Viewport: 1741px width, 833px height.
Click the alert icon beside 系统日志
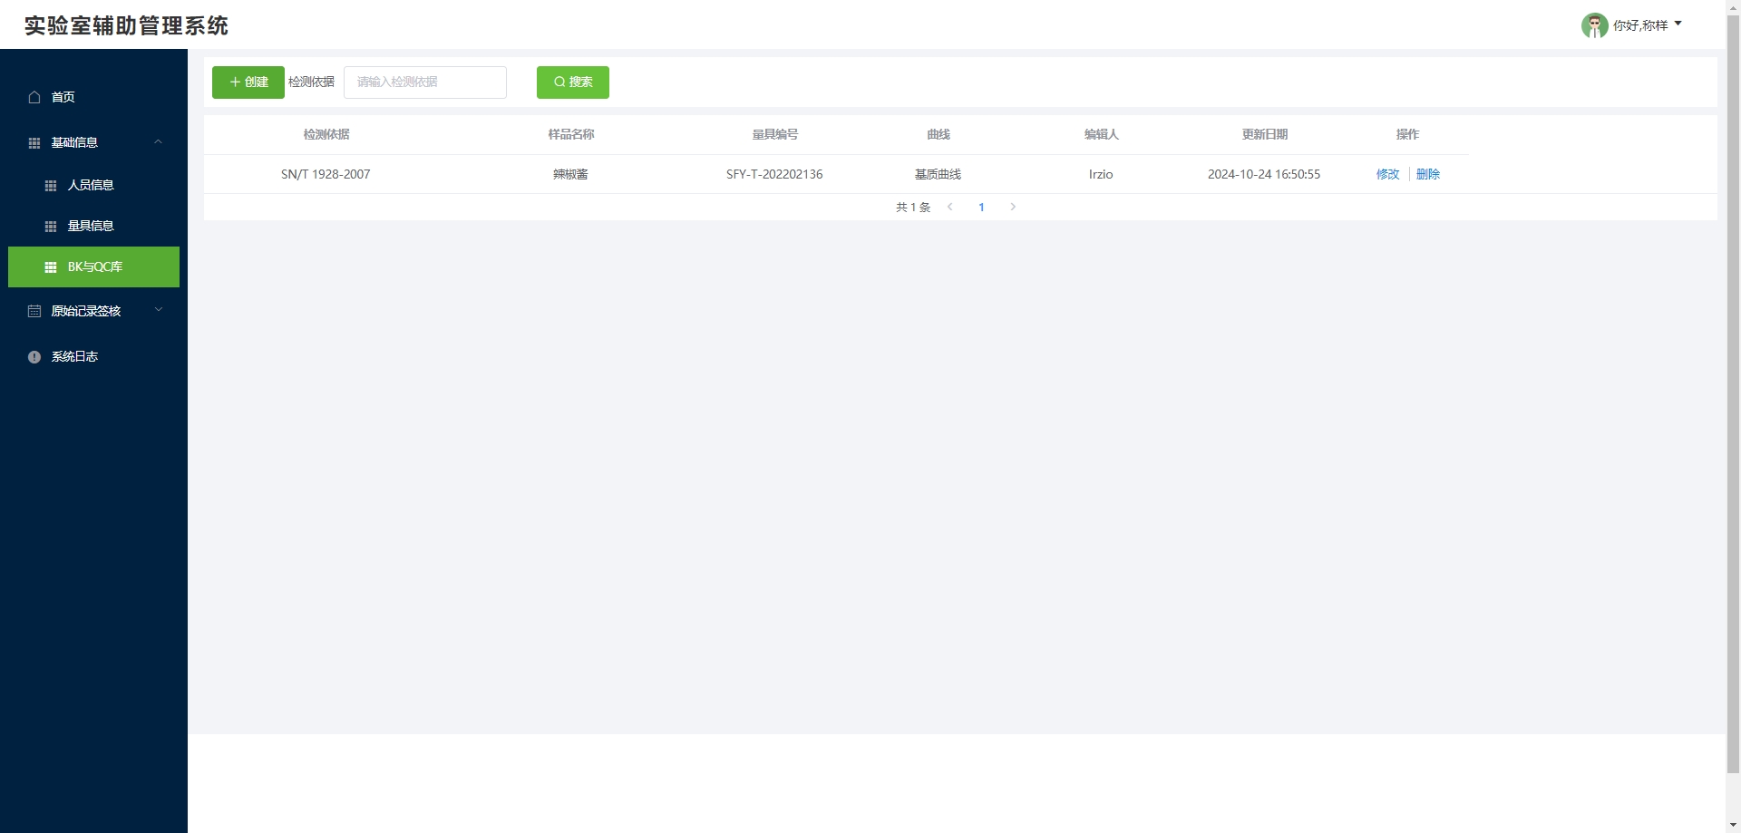34,357
